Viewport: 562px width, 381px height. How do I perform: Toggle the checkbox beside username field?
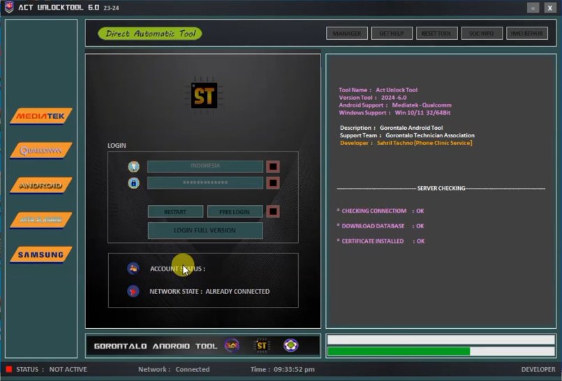click(x=273, y=166)
